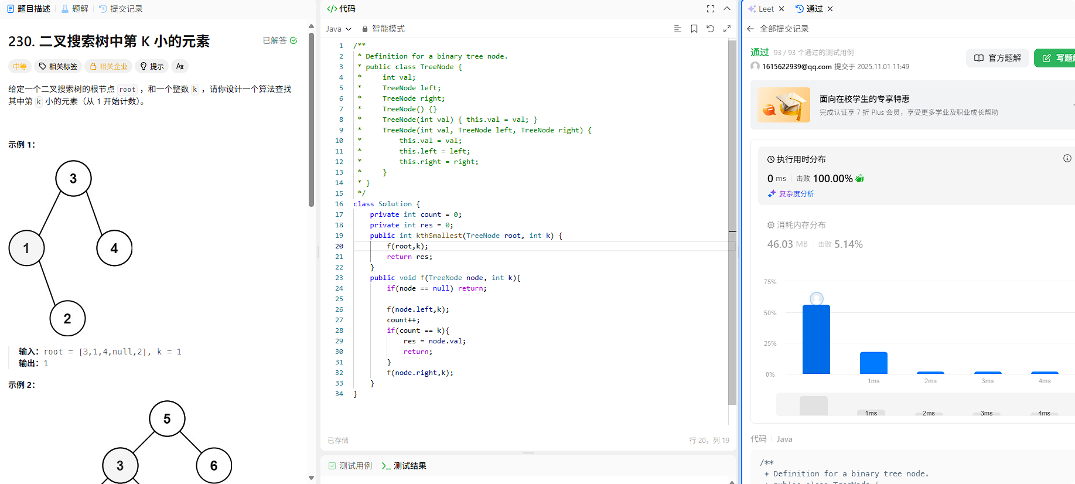Click the code editor vertical scrollbar
This screenshot has width=1075, height=484.
pyautogui.click(x=732, y=223)
